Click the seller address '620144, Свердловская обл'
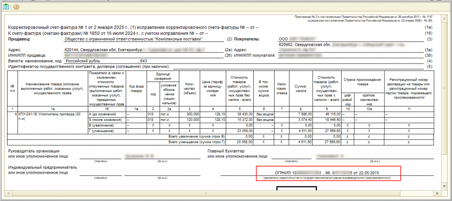Image resolution: width=452 pixels, height=201 pixels. click(x=91, y=50)
